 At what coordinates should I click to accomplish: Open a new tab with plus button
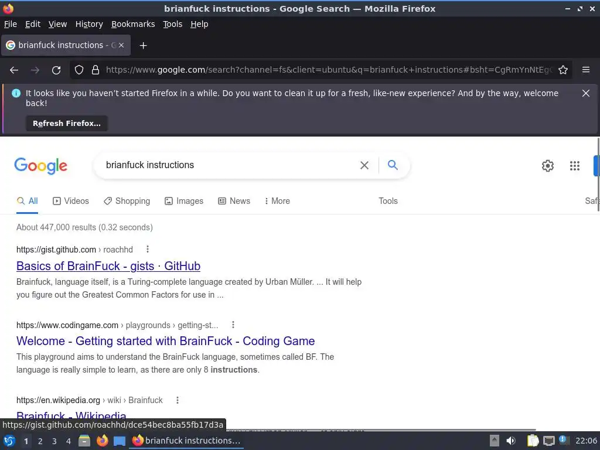click(x=143, y=46)
